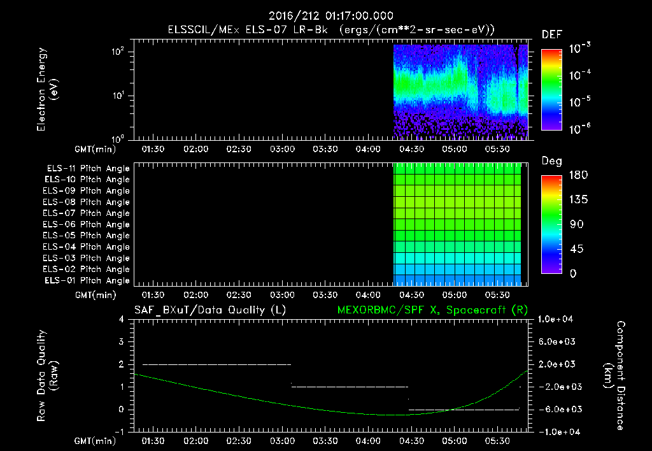Click the 10^-4 DEF scale value
The width and height of the screenshot is (652, 451).
tap(579, 75)
